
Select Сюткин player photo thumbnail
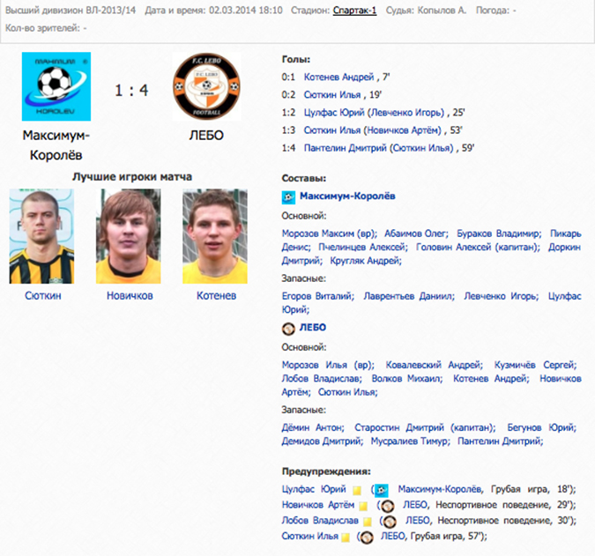click(41, 236)
